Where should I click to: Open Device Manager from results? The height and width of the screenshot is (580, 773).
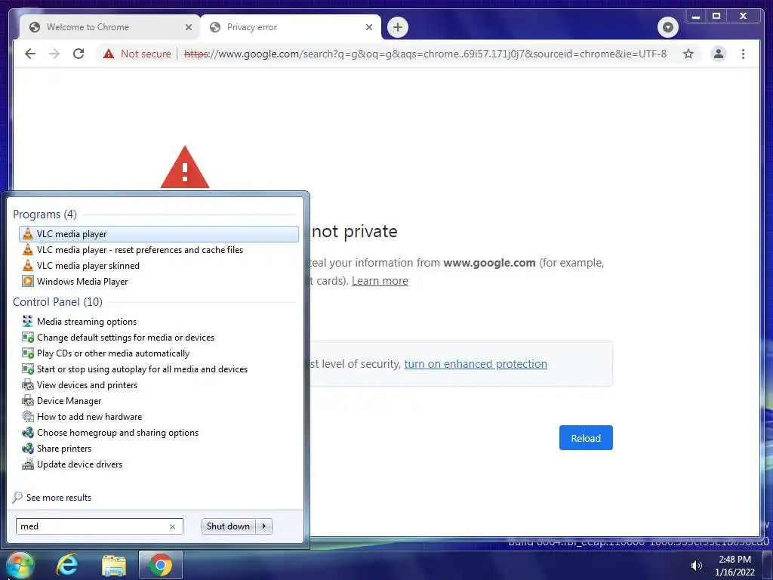159,400
